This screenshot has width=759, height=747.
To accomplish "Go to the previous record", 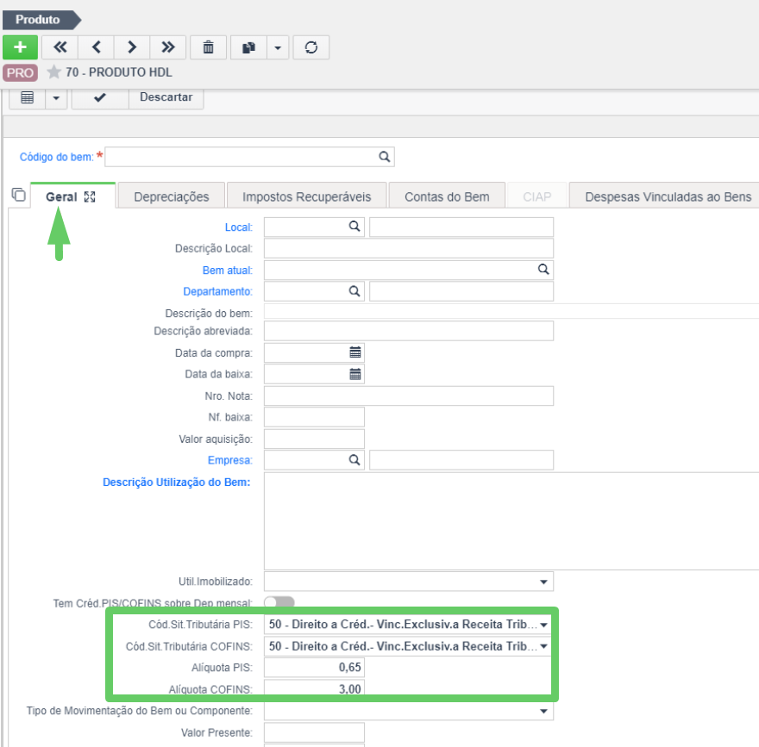I will [x=96, y=47].
